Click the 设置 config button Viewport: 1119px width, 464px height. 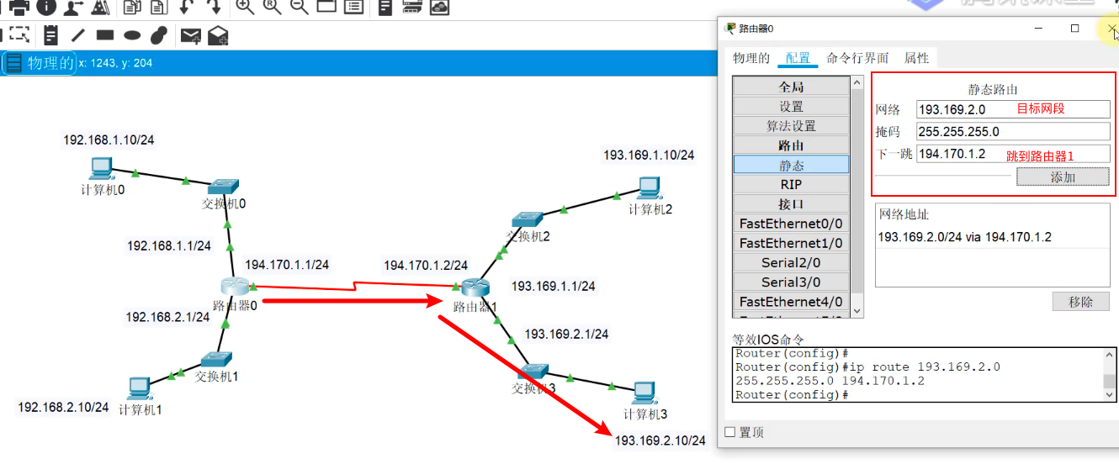coord(791,107)
